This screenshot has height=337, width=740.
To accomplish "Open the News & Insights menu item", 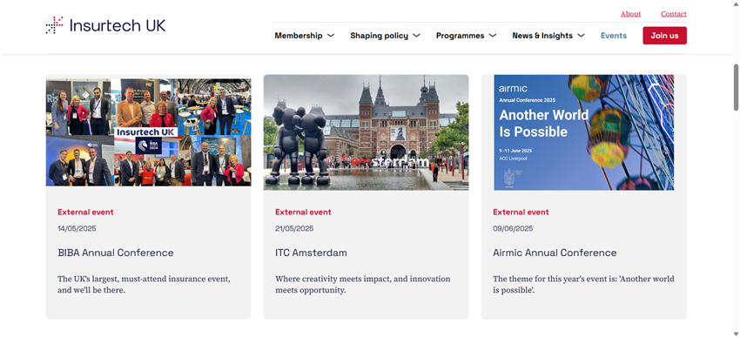I will (542, 36).
